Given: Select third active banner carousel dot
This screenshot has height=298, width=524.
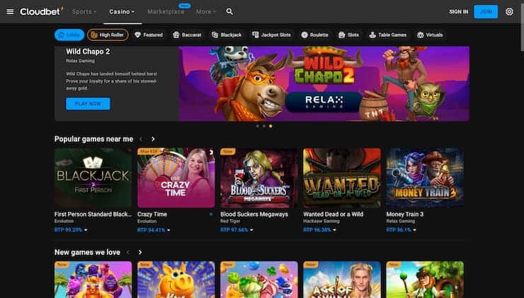Looking at the screenshot, I should [x=270, y=126].
